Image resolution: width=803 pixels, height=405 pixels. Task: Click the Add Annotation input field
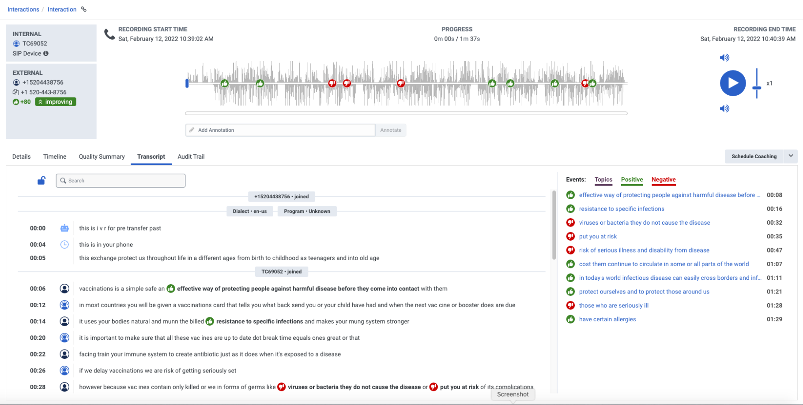[280, 130]
